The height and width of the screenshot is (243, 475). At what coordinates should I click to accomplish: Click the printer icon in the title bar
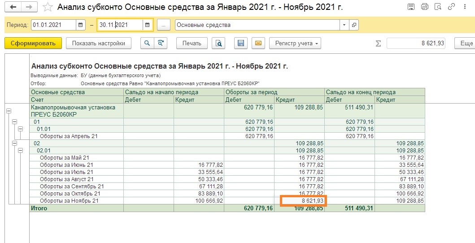click(x=425, y=7)
